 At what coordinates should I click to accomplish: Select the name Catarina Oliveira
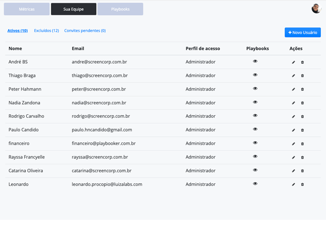(x=26, y=171)
